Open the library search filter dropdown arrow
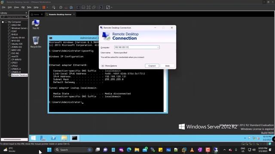The image size is (275, 154). tap(26, 17)
